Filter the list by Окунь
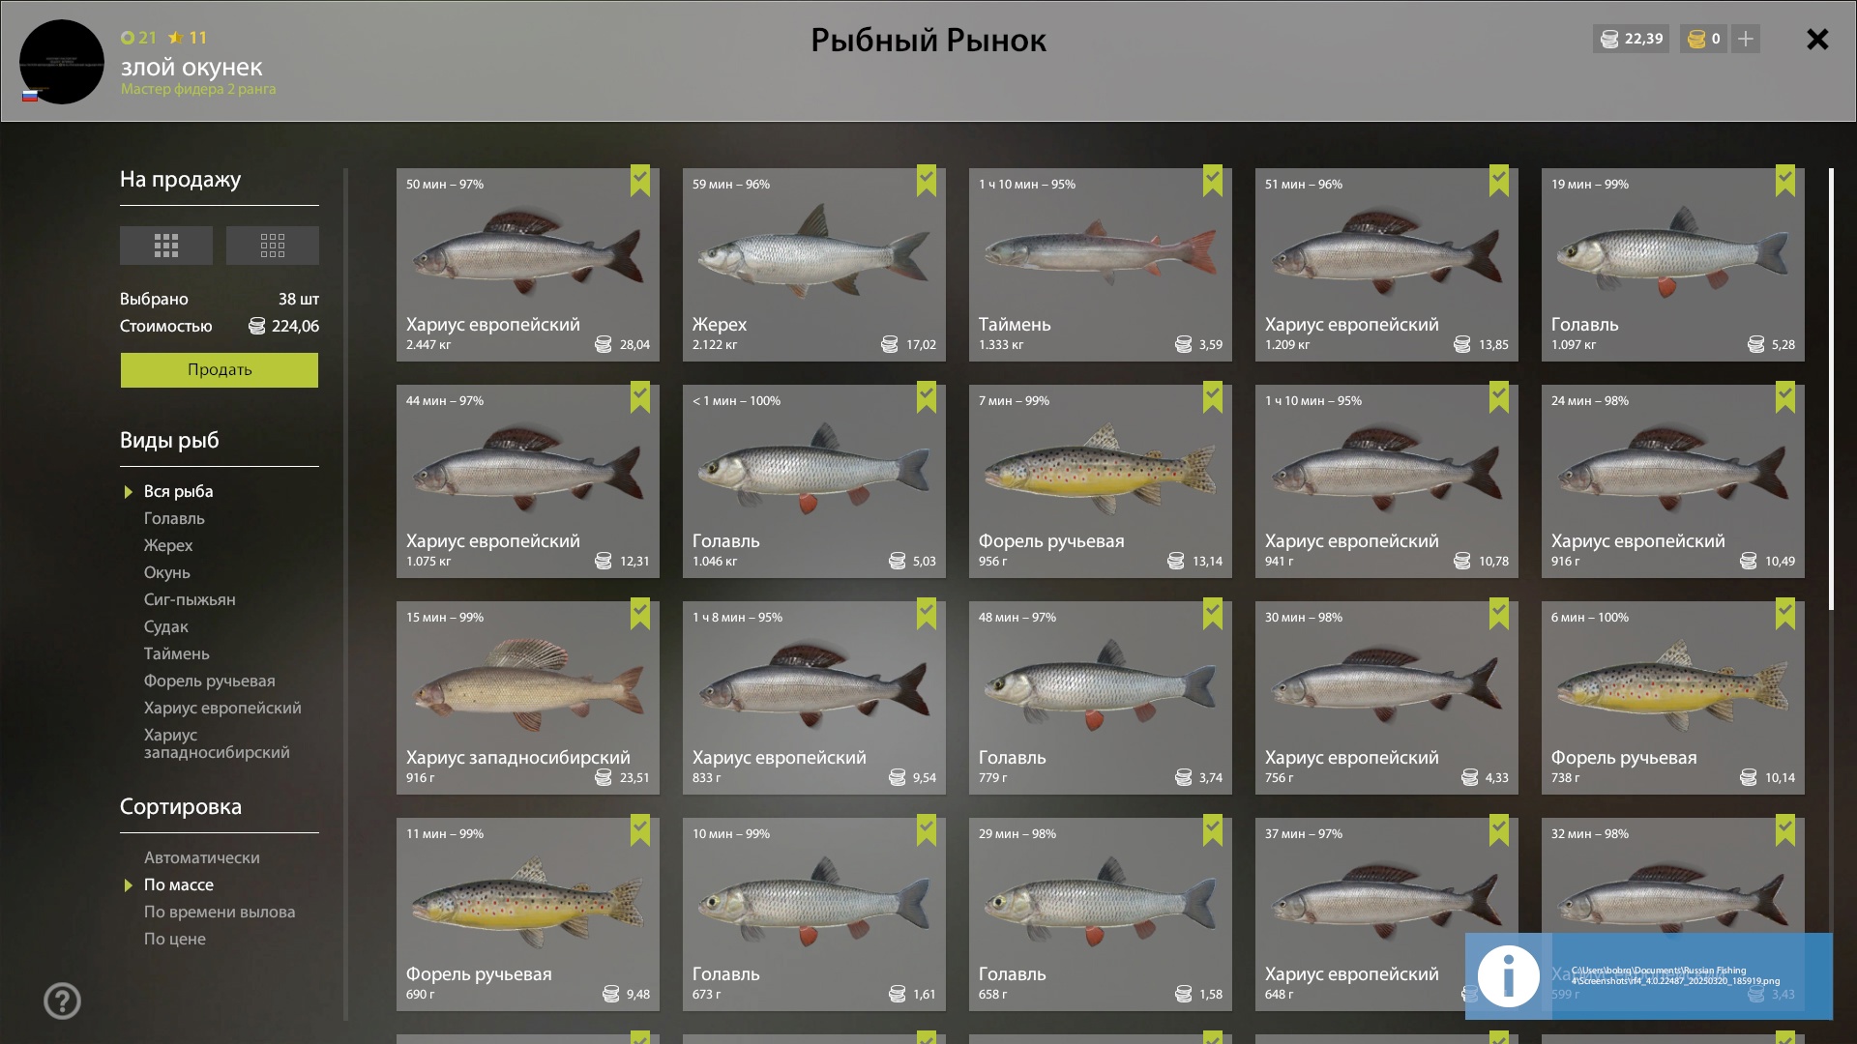The image size is (1857, 1044). pyautogui.click(x=167, y=572)
